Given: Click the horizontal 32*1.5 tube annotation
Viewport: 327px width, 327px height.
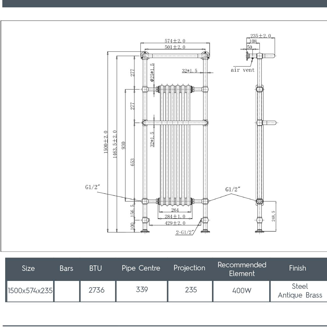Looking at the screenshot, I should click(x=190, y=71).
